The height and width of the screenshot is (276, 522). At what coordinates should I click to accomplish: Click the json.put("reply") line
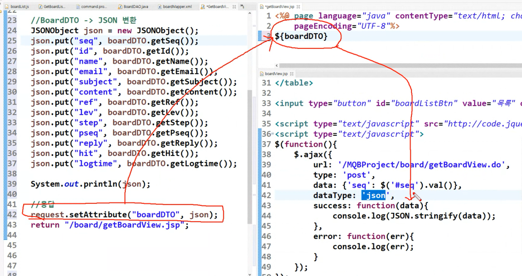[124, 143]
